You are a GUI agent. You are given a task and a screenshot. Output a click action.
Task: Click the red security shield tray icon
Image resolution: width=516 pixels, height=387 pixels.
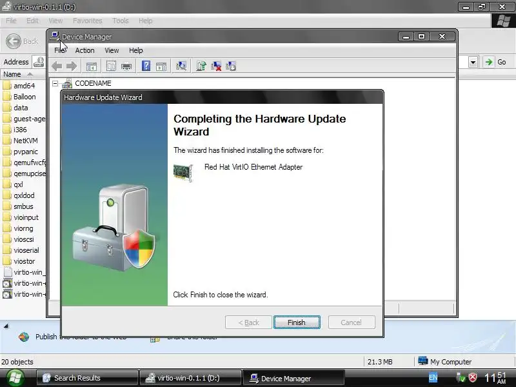click(473, 378)
